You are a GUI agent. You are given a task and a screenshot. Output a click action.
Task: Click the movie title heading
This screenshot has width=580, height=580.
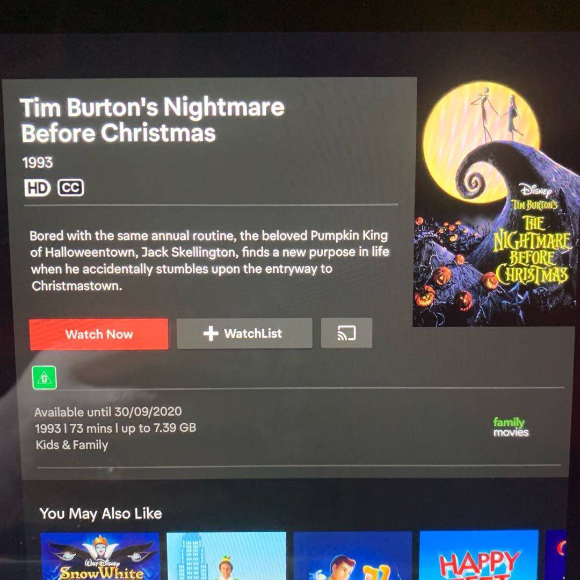[152, 119]
